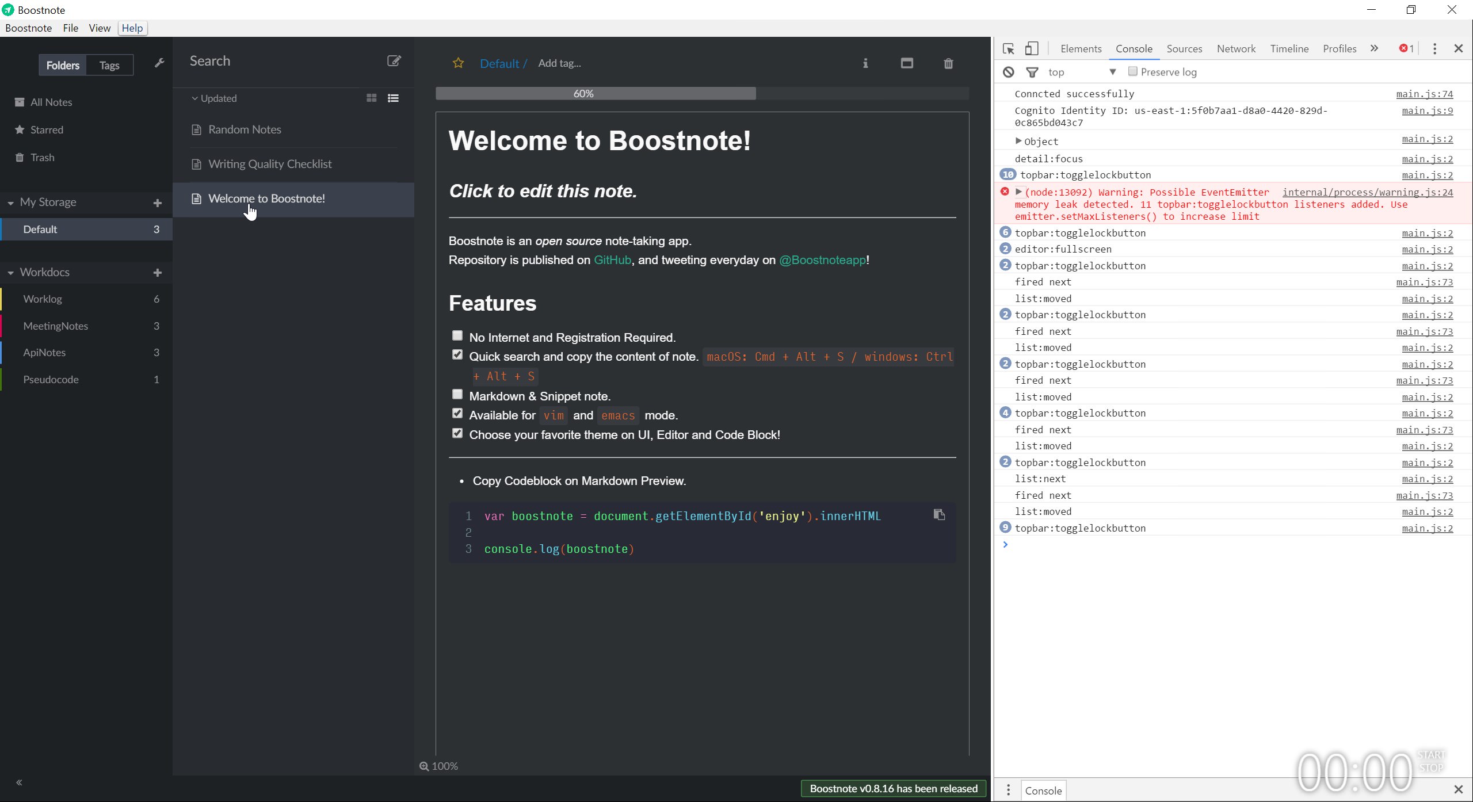
Task: Open the Help menu
Action: tap(132, 28)
